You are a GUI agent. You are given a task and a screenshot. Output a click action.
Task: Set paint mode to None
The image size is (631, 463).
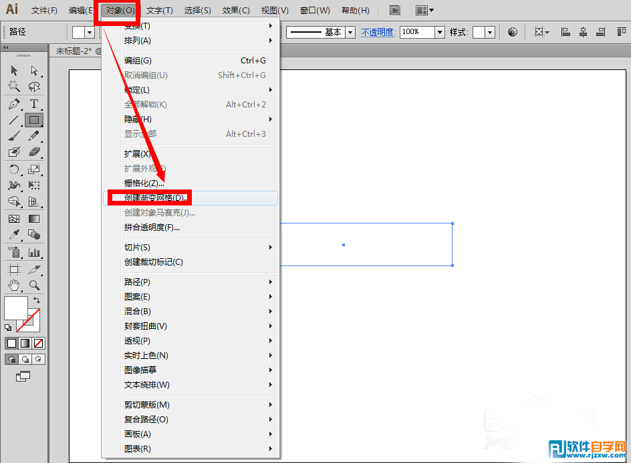click(x=38, y=344)
